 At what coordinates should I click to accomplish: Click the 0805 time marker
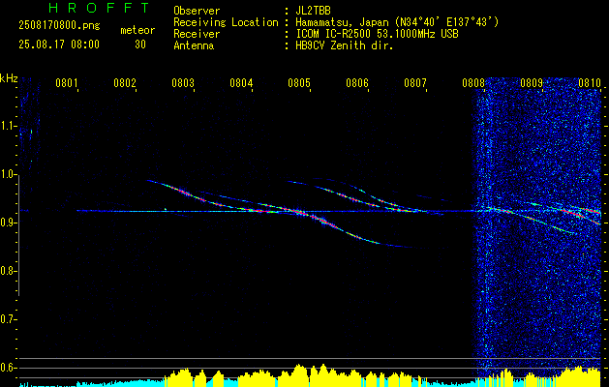click(x=299, y=82)
